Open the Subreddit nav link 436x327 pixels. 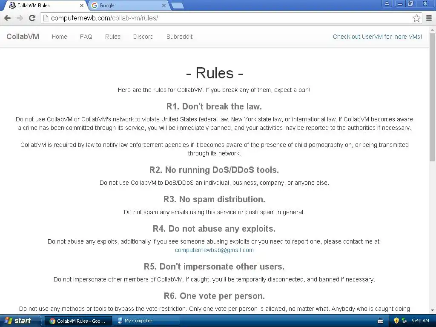[179, 37]
